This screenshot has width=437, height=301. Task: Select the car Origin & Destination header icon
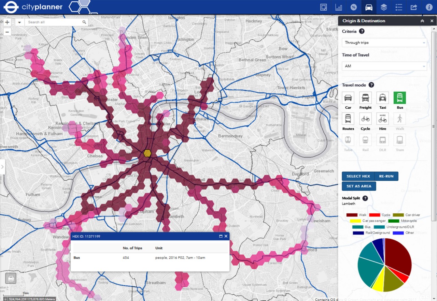click(x=369, y=7)
